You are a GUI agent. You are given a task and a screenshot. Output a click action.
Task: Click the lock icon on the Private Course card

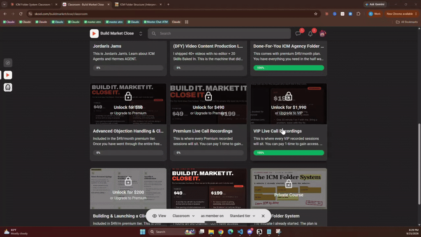pos(289,184)
